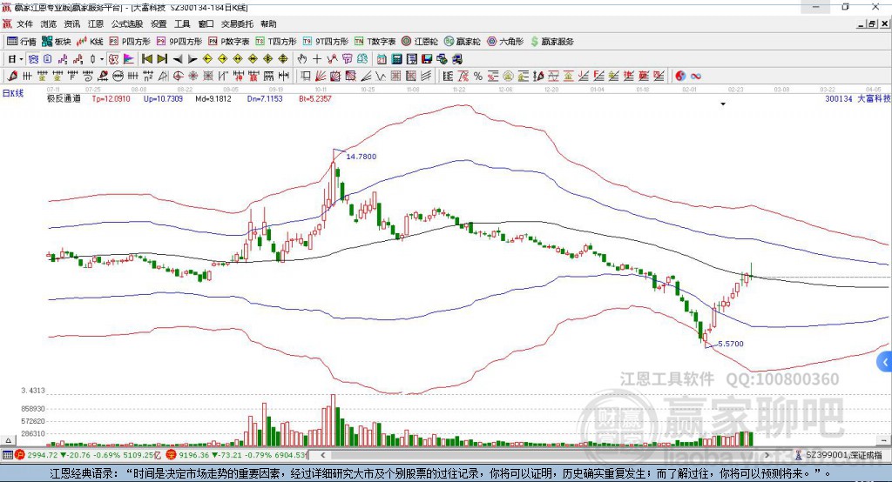Open the 交易委托 menu
The width and height of the screenshot is (892, 482).
(x=237, y=23)
